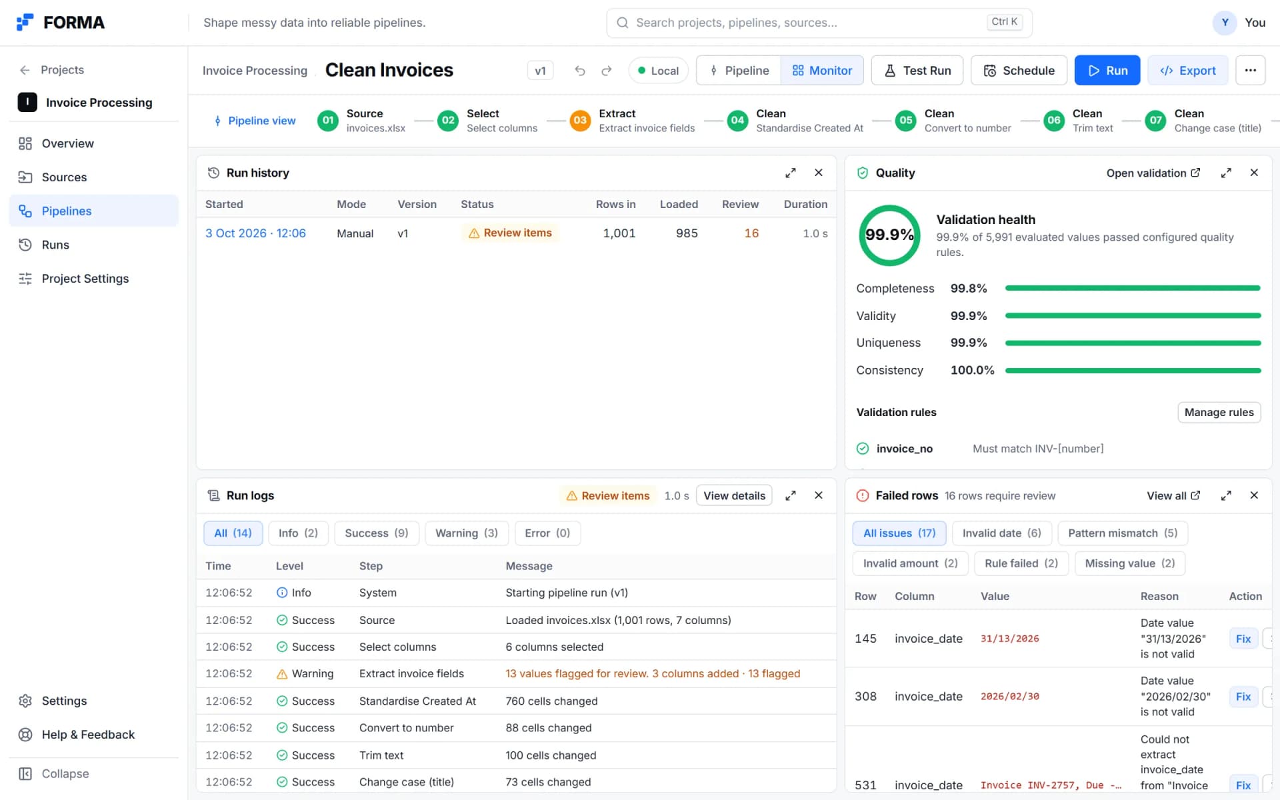1280x800 pixels.
Task: Expand the Run history panel
Action: 790,173
